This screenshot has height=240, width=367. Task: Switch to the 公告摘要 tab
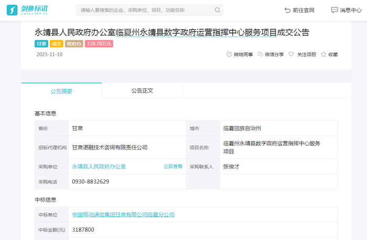61,90
